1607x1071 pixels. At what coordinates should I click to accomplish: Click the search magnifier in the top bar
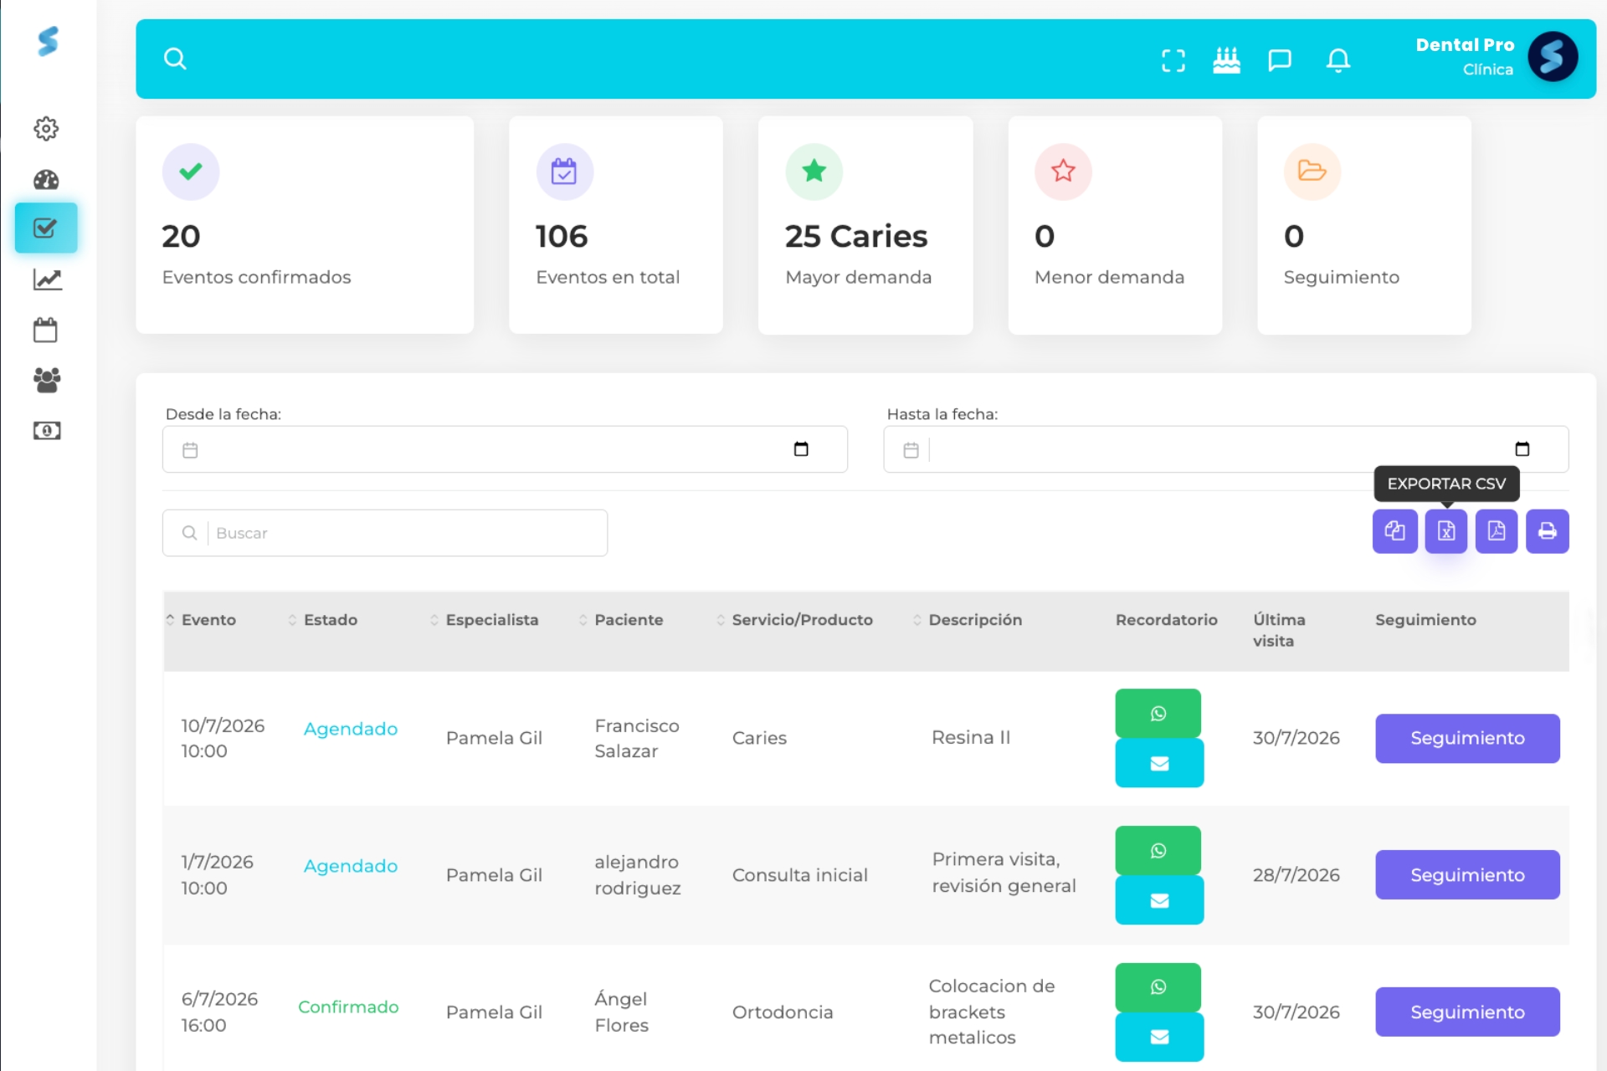175,59
